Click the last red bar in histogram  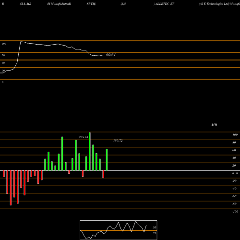pyautogui.click(x=103, y=174)
